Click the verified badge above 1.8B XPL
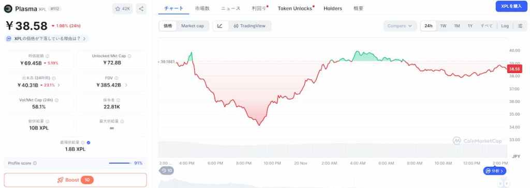This screenshot has width=530, height=188. point(88,143)
